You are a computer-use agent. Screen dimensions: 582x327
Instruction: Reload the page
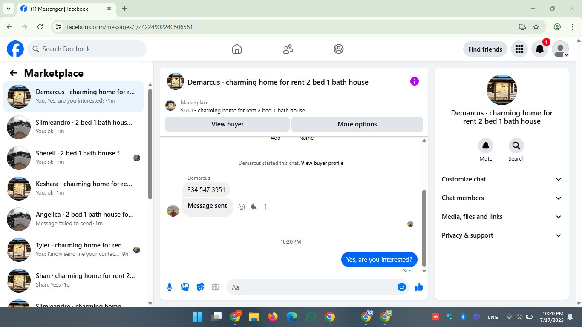40,27
